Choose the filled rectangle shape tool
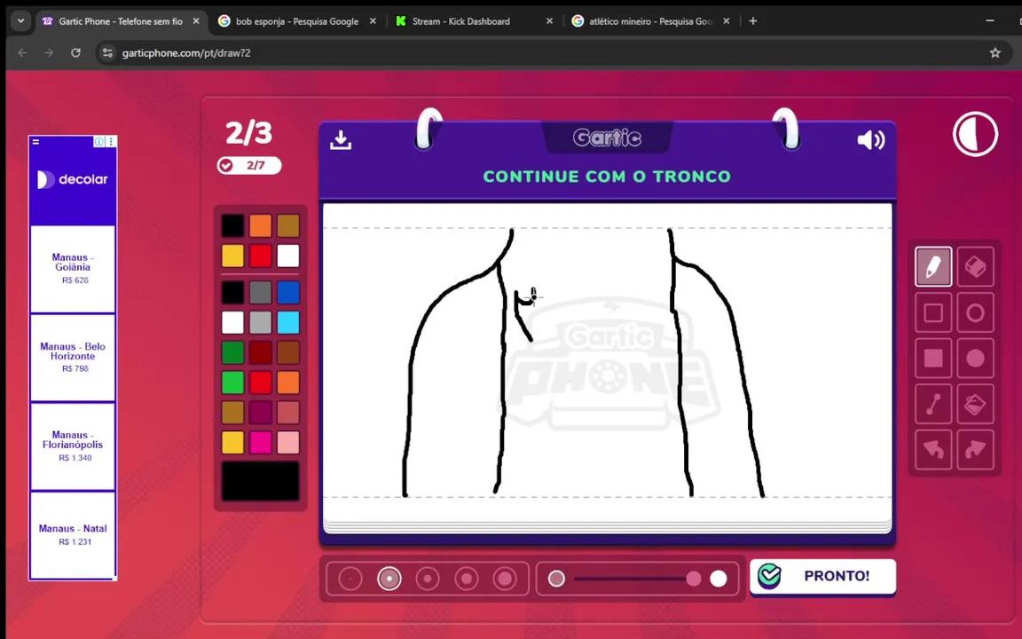The image size is (1022, 639). click(x=932, y=358)
